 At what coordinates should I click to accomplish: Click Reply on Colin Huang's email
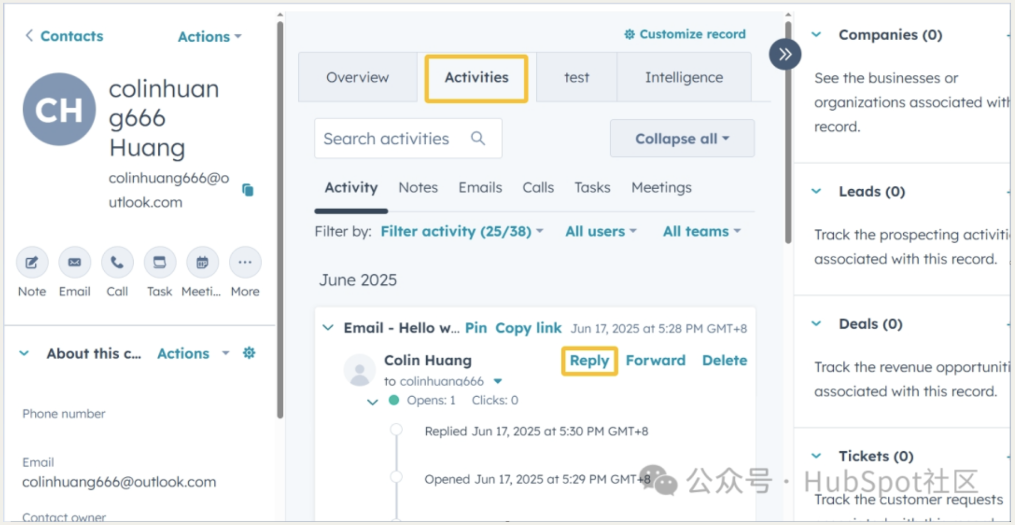[589, 361]
